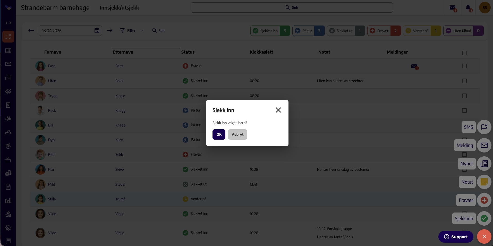Image resolution: width=493 pixels, height=246 pixels.
Task: Click the global Søk search field
Action: 292,7
